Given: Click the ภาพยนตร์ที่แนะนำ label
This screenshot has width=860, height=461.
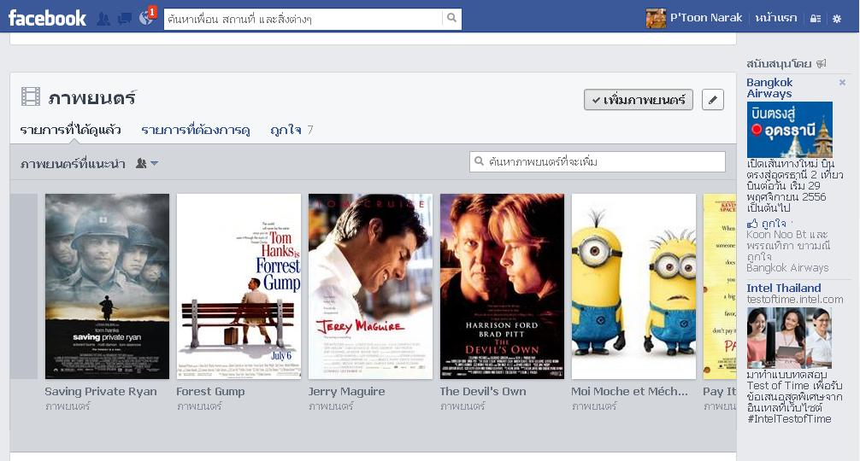Looking at the screenshot, I should point(73,164).
